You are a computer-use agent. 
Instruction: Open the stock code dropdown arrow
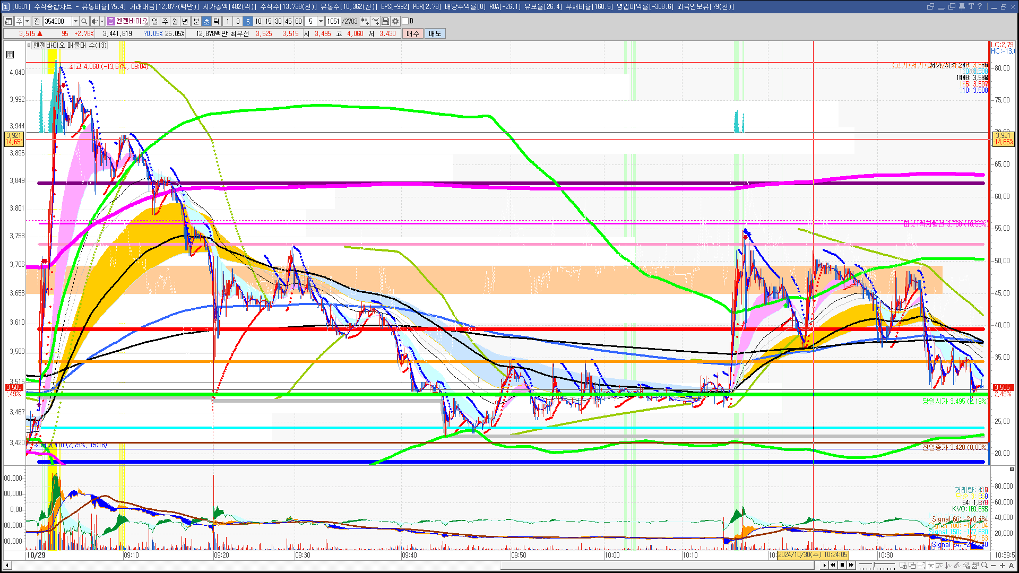click(75, 21)
